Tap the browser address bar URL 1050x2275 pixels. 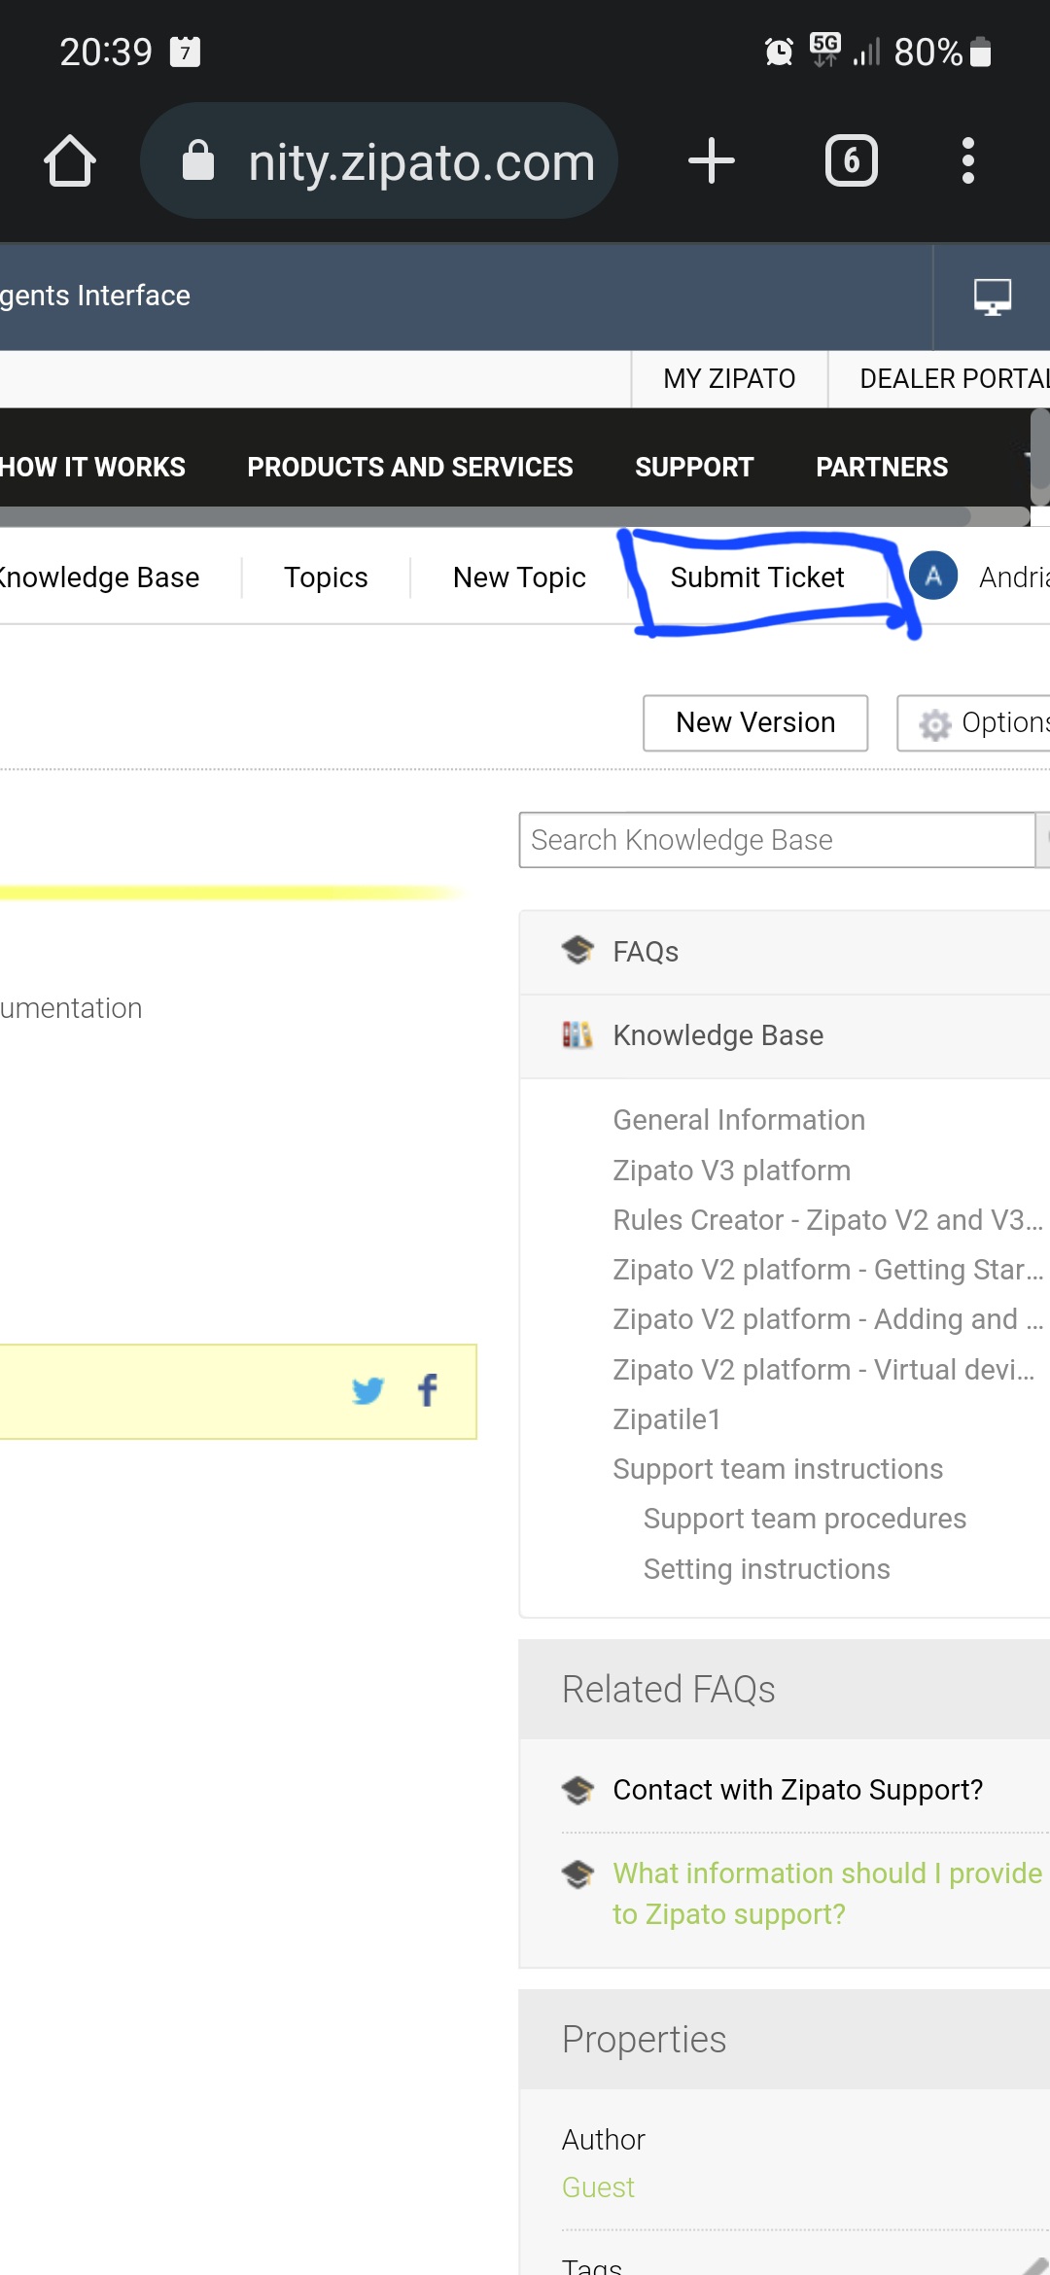[x=420, y=161]
